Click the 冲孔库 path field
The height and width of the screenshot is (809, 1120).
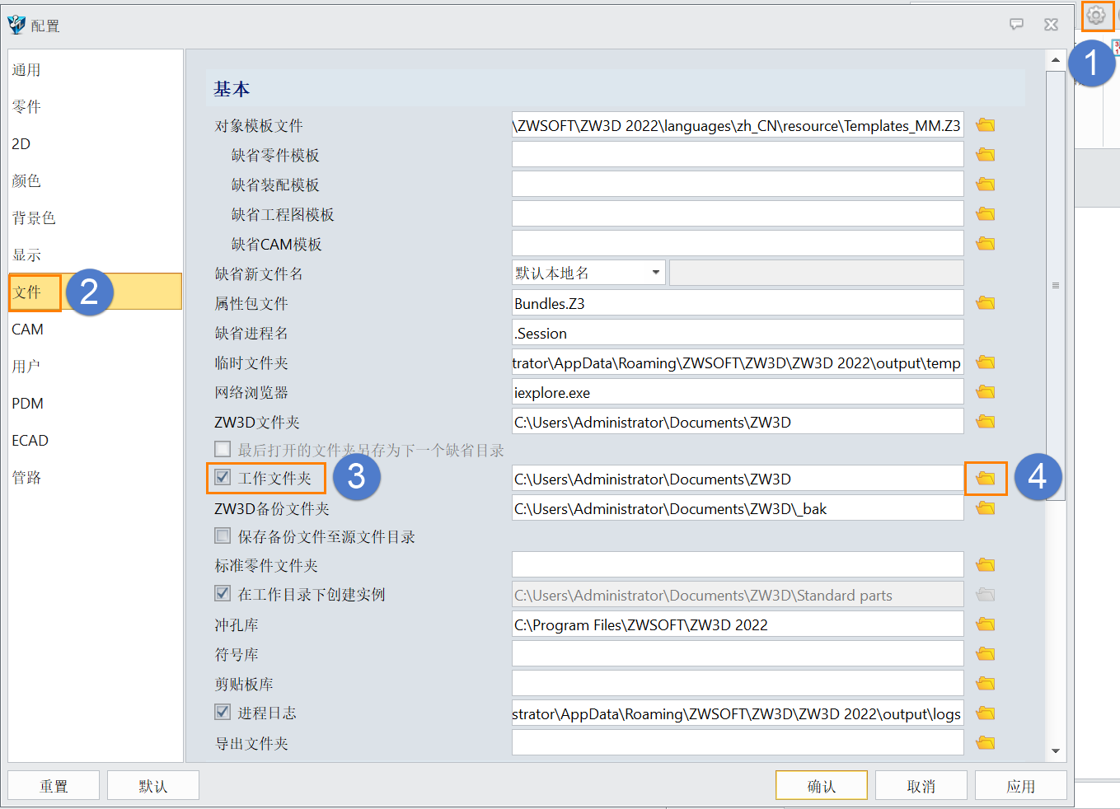pos(738,624)
